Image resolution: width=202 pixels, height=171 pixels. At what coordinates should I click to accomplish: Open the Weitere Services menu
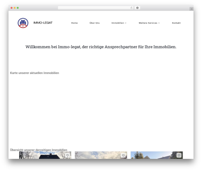click(x=148, y=23)
